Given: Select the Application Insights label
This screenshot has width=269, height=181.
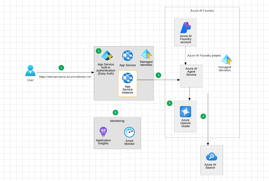Looking at the screenshot, I should pyautogui.click(x=103, y=142).
